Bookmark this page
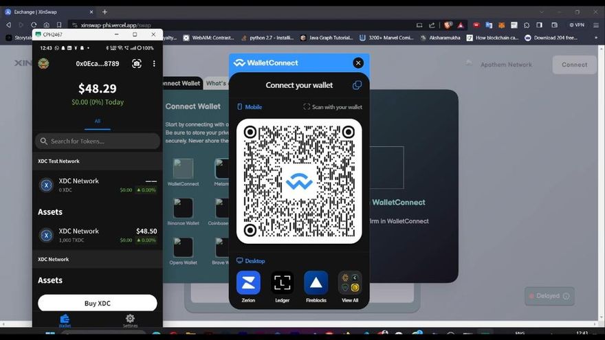The width and height of the screenshot is (605, 340). (59, 25)
